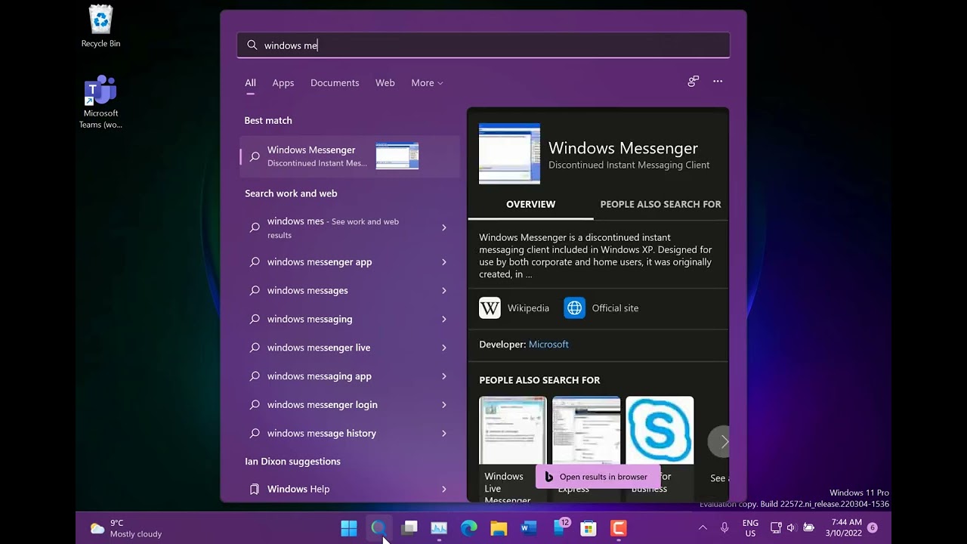Open the search account people icon
967x544 pixels.
(694, 82)
